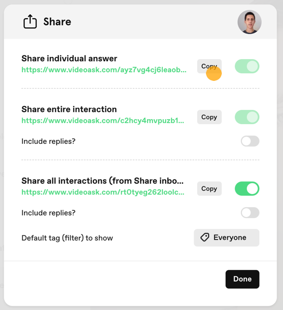Open the c2hcy4mvpuzb1 videoask link

click(103, 121)
